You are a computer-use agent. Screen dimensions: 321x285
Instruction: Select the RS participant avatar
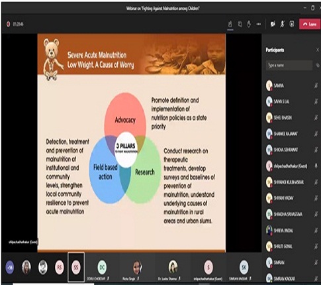pos(60,267)
